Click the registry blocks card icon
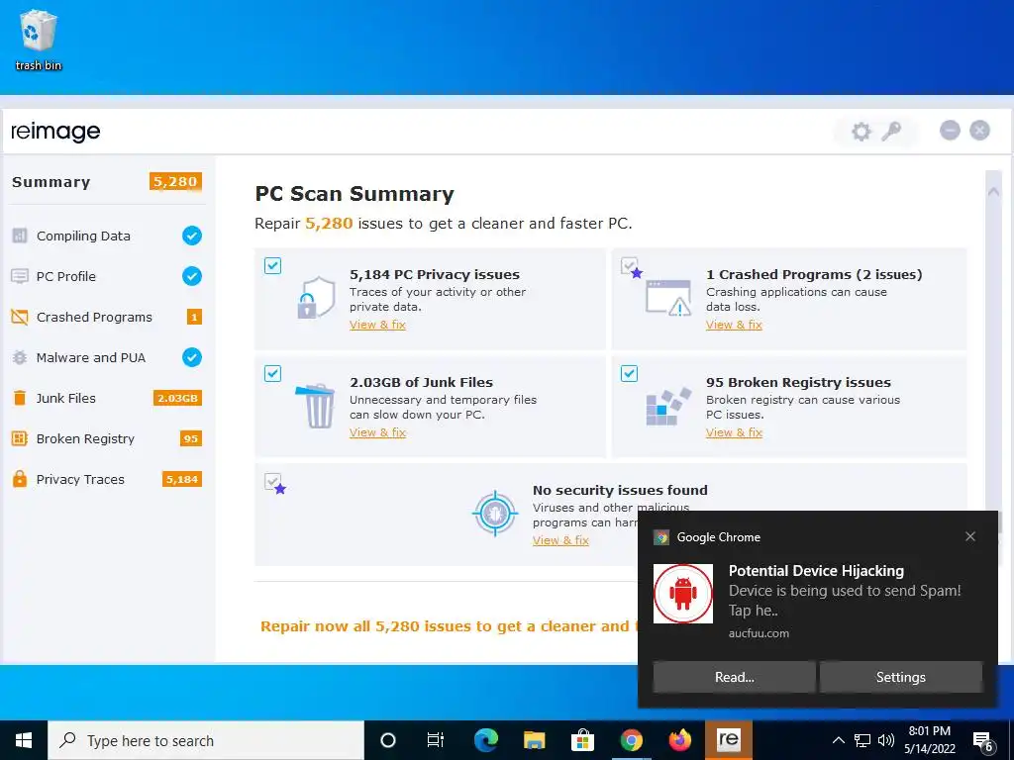 [x=668, y=407]
